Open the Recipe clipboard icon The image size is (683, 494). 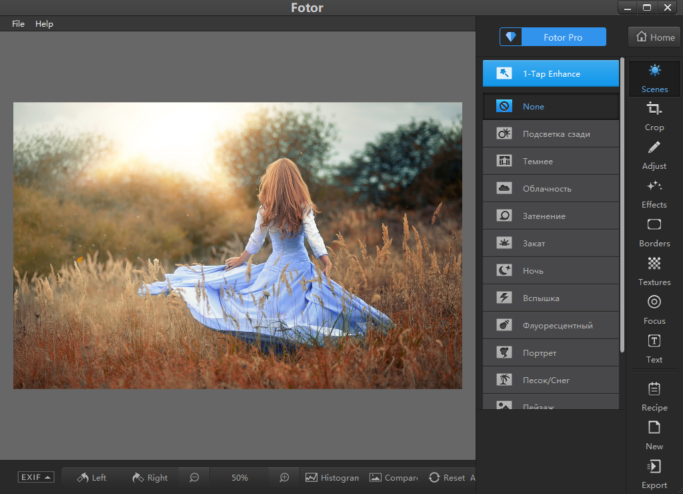point(654,397)
